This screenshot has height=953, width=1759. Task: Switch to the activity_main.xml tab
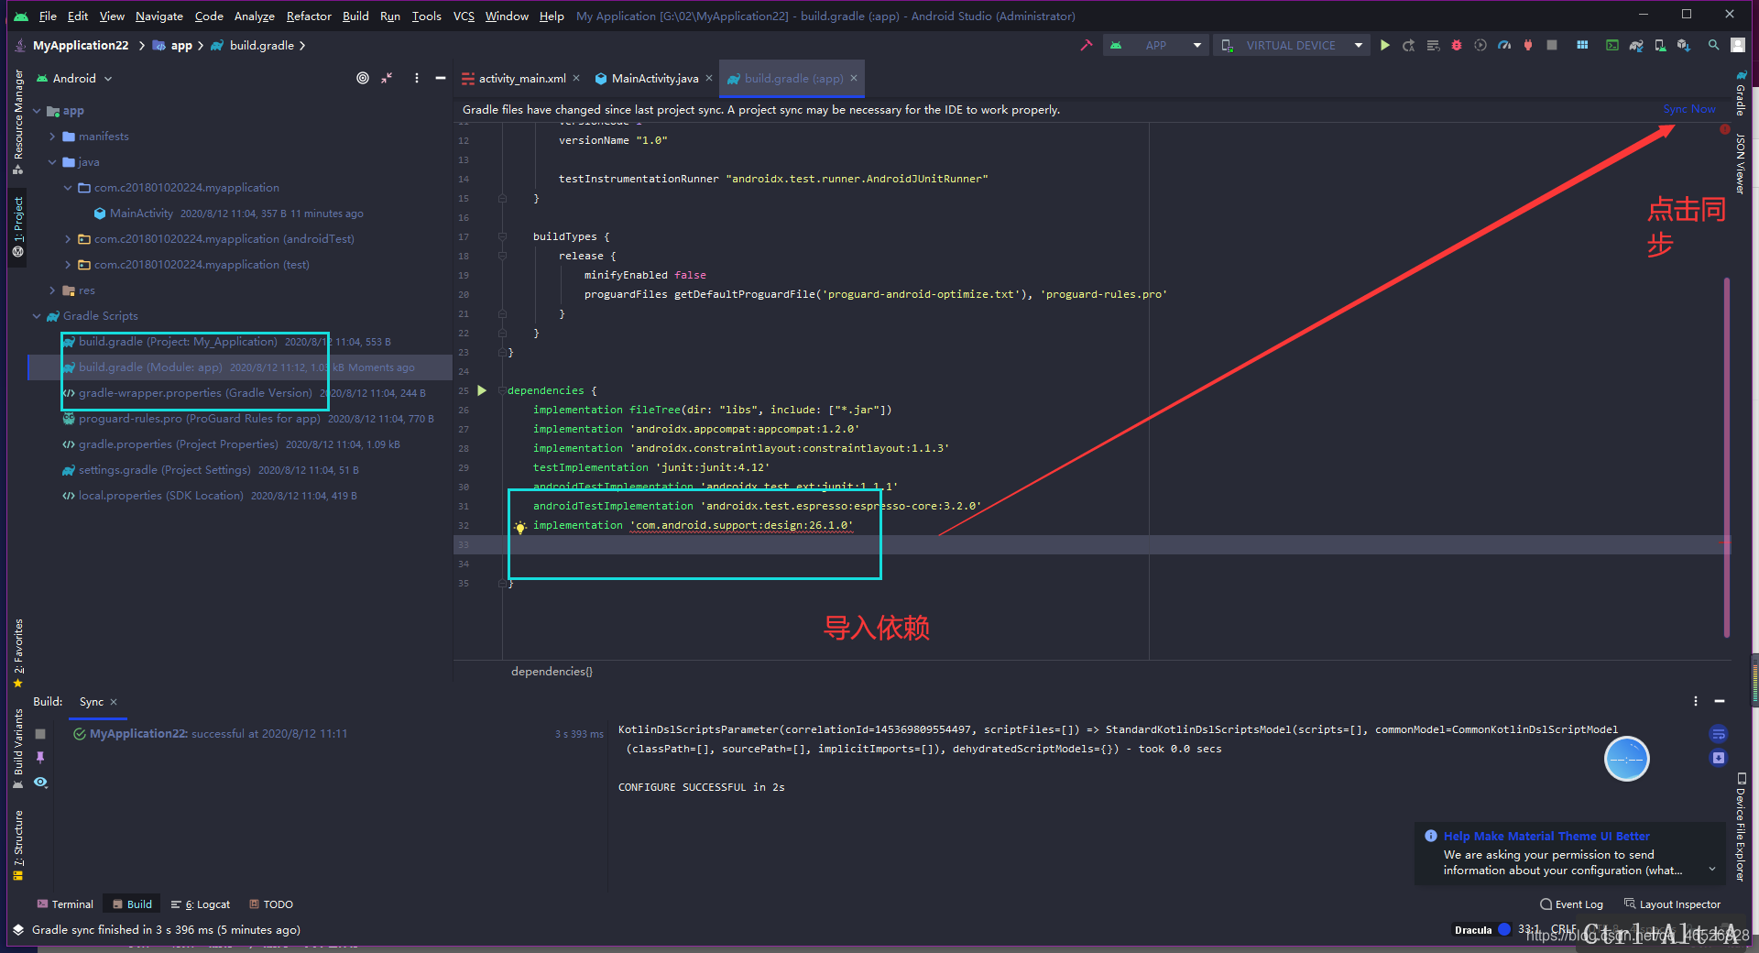pos(522,79)
